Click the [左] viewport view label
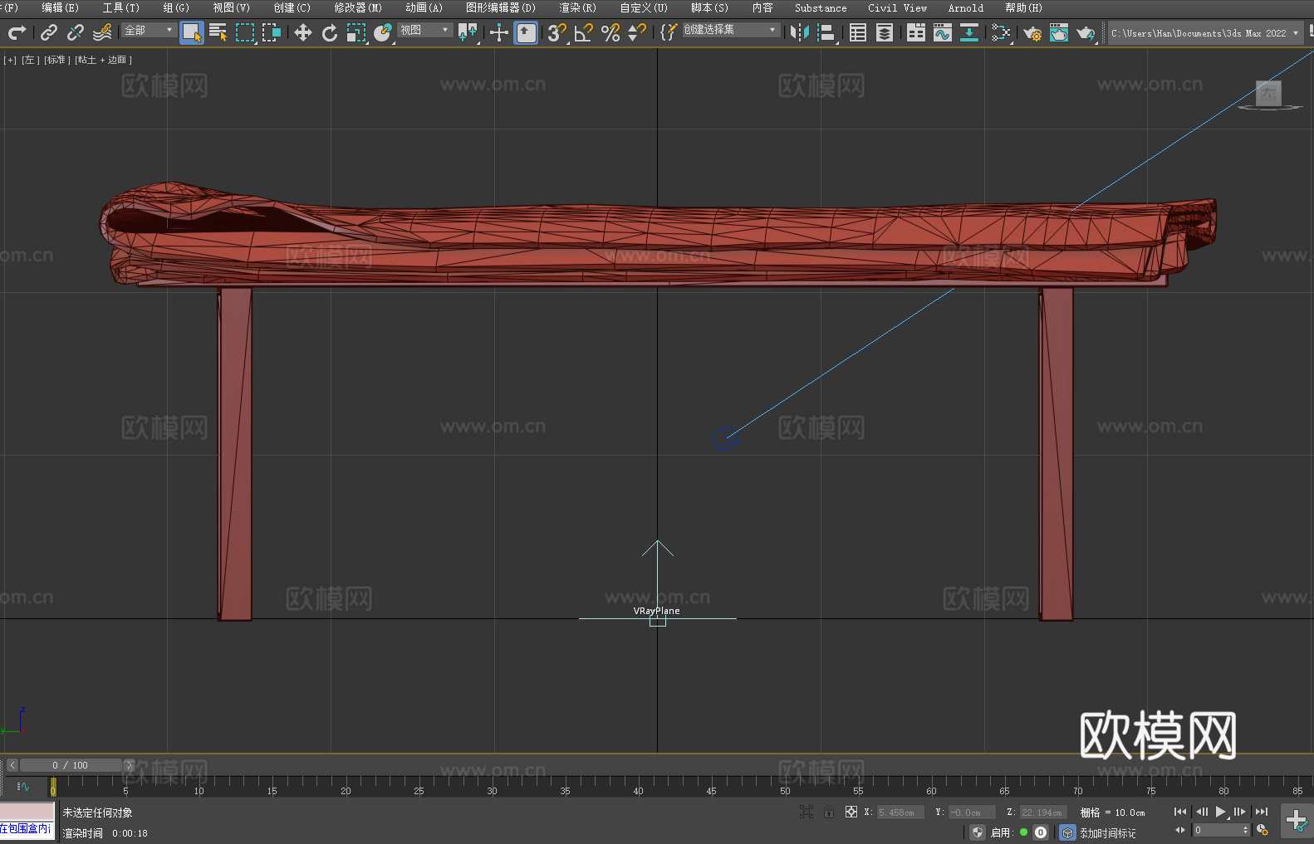This screenshot has height=844, width=1314. (30, 60)
